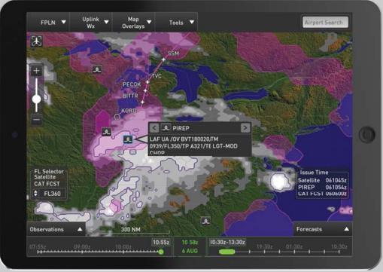The height and width of the screenshot is (272, 383).
Task: Click the zoom slider handle
Action: [x=37, y=99]
